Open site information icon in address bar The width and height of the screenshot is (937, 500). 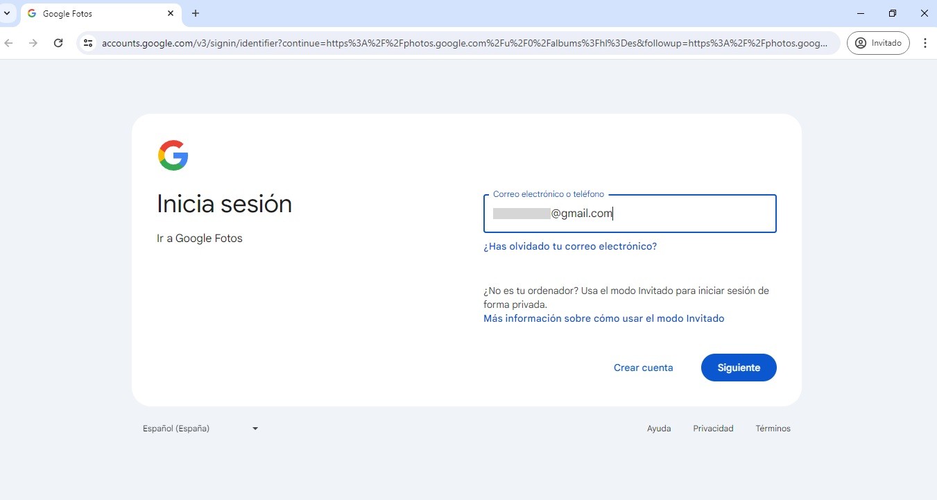coord(88,43)
